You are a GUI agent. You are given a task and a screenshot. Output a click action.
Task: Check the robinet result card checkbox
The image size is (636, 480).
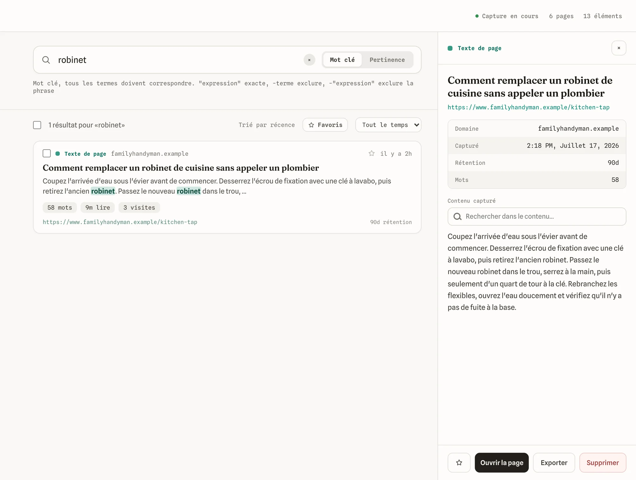(47, 154)
